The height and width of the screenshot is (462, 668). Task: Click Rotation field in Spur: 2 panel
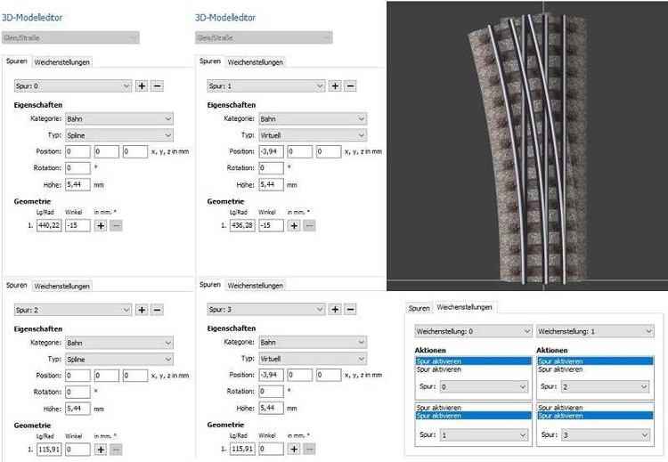[77, 392]
